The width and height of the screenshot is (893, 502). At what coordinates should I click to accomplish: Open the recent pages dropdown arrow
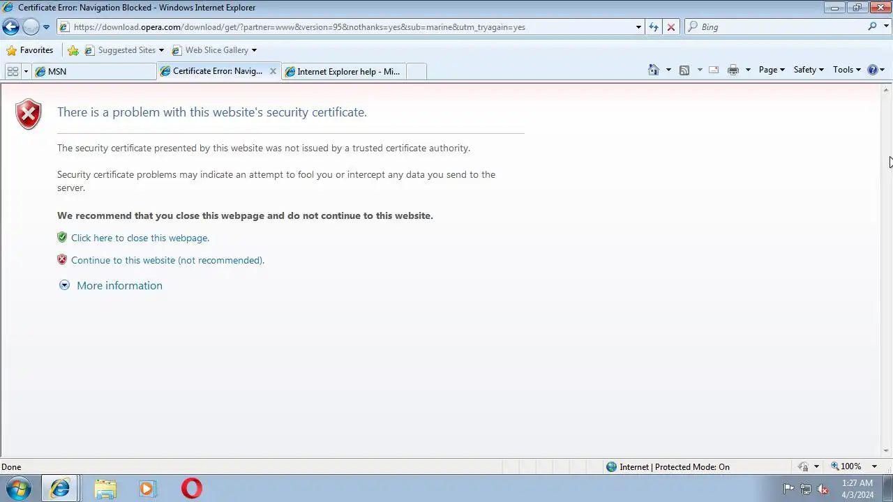(46, 27)
